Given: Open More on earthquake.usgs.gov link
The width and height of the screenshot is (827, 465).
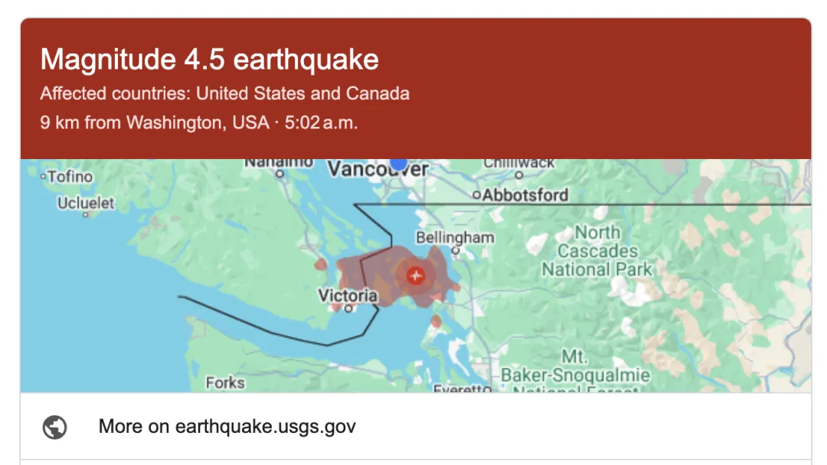Looking at the screenshot, I should pyautogui.click(x=227, y=427).
